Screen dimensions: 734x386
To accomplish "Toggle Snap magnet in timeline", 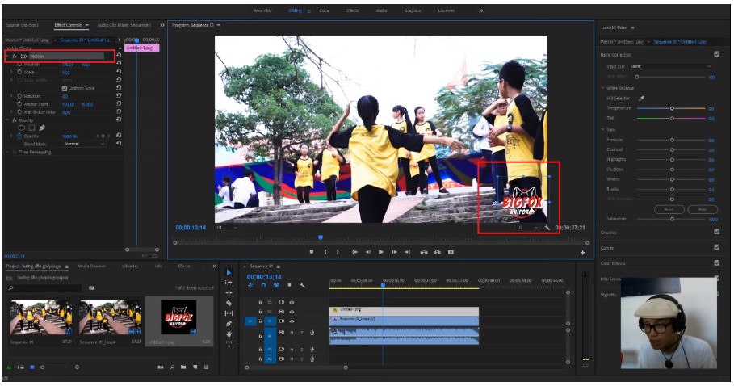I will click(263, 285).
